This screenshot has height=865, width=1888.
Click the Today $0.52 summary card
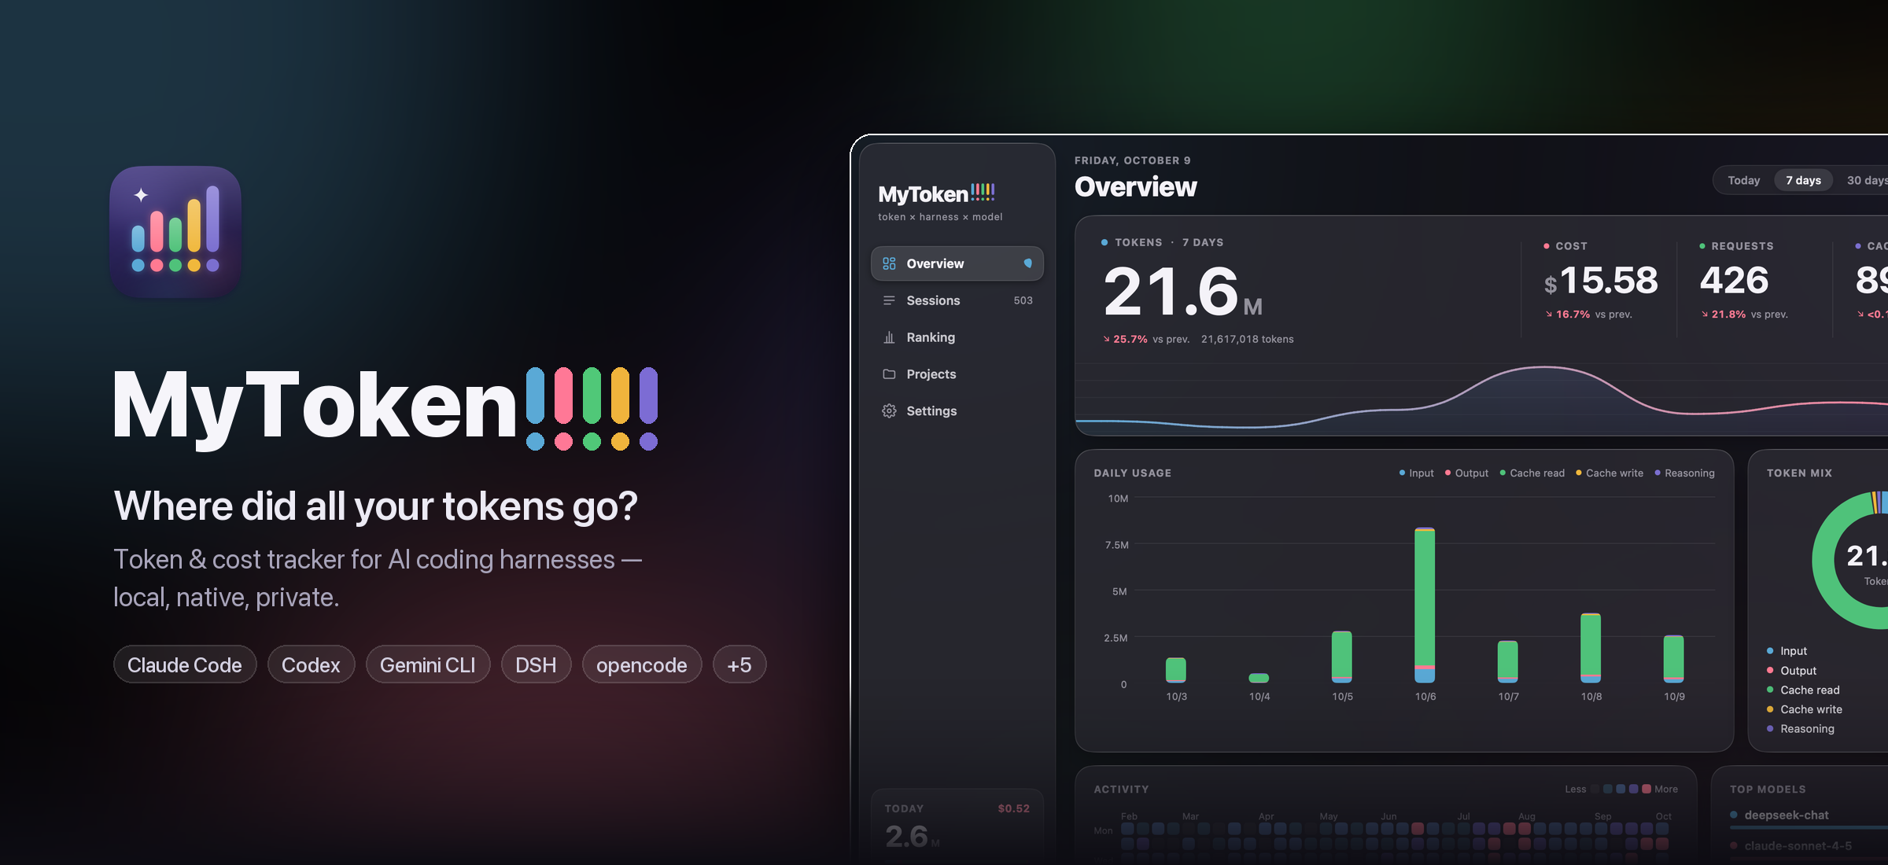click(957, 826)
